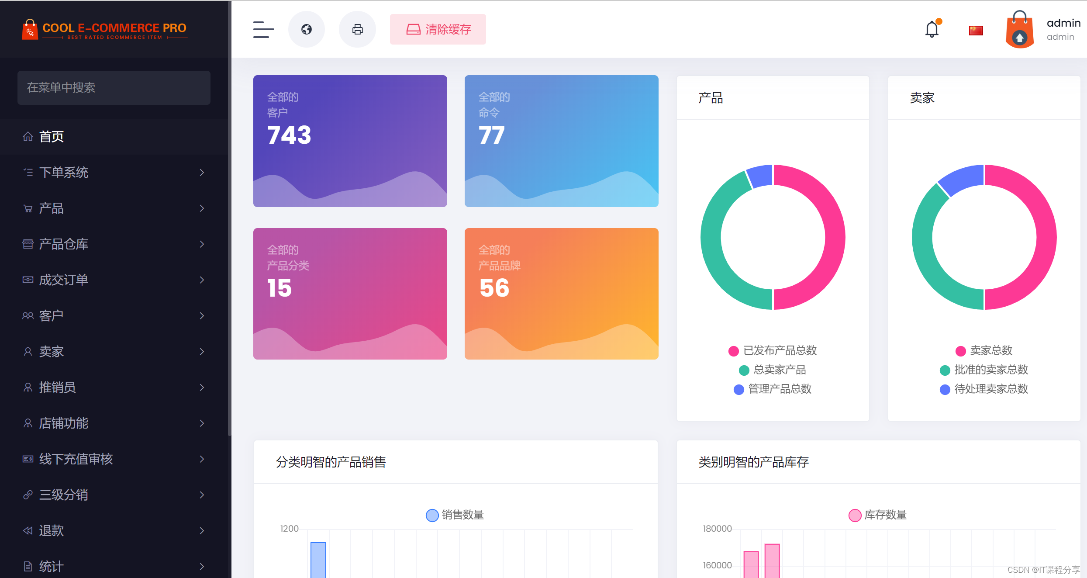Open the notification bell

pos(932,29)
